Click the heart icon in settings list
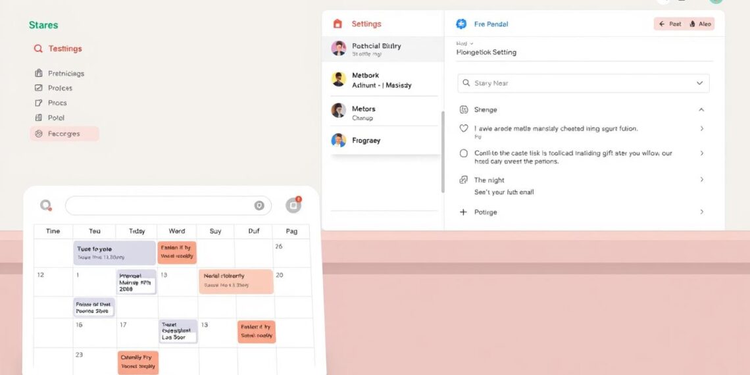 click(x=463, y=129)
